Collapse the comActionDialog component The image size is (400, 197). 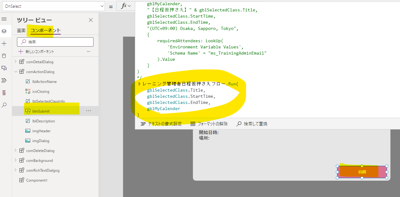[16, 72]
